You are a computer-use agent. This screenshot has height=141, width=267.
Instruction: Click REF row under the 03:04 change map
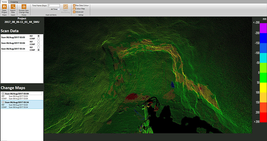pyautogui.click(x=15, y=96)
